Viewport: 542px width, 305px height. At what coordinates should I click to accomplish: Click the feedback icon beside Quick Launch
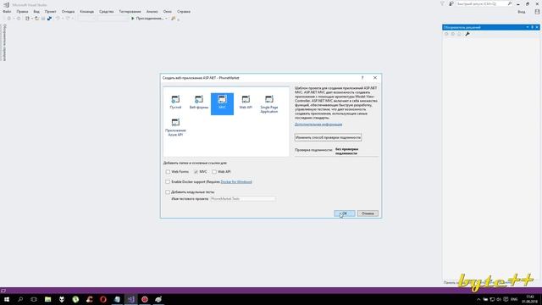pos(451,3)
